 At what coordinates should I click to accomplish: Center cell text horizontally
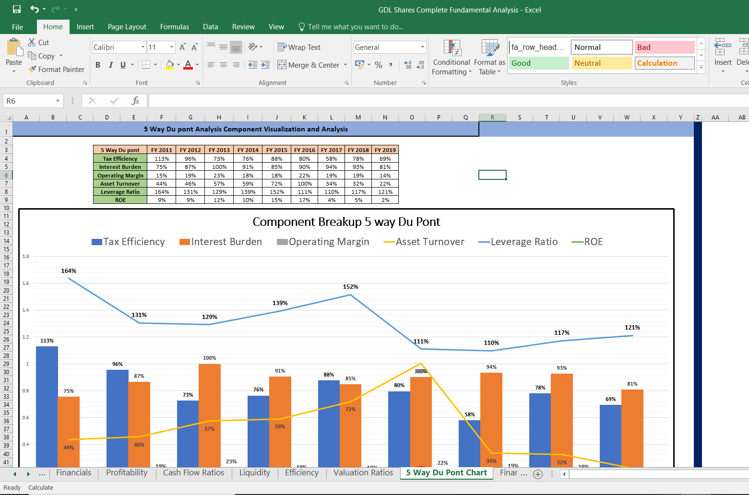point(224,64)
